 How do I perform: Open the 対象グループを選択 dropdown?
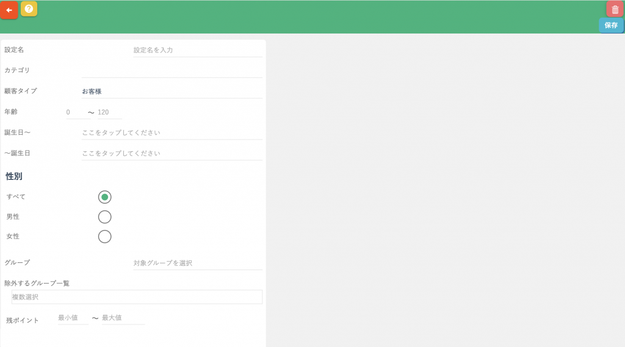(198, 263)
